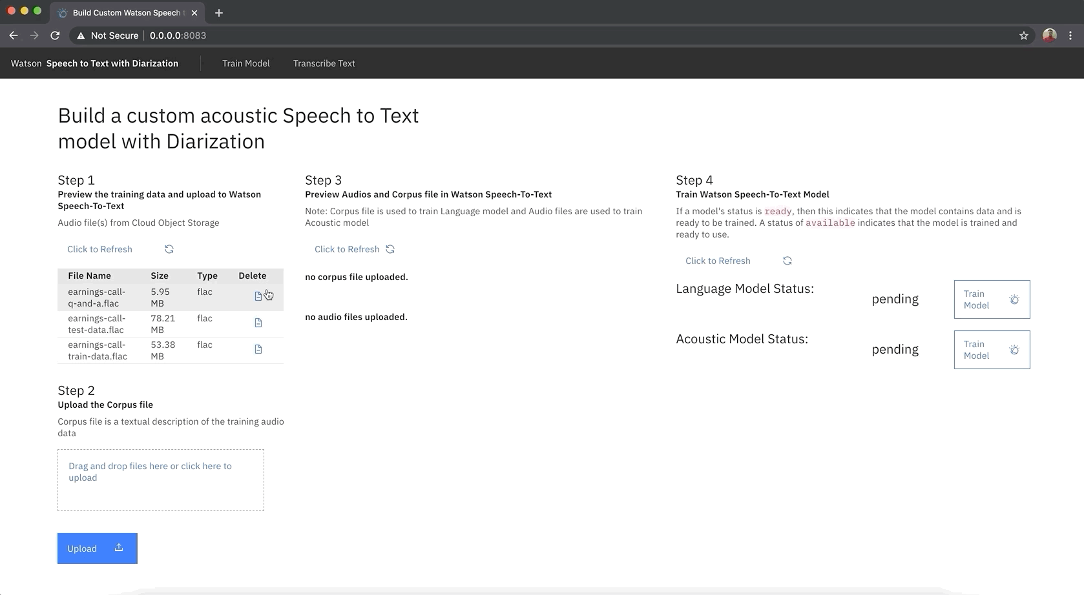Open Chrome three-dot menu
Viewport: 1084px width, 595px height.
click(1070, 35)
